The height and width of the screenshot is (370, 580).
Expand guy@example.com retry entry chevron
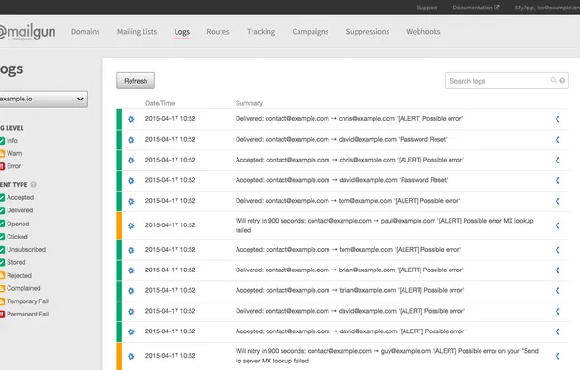557,356
